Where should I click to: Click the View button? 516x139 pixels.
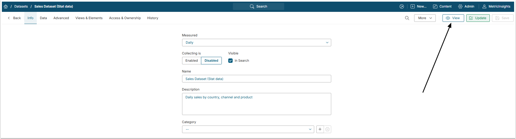pos(453,18)
